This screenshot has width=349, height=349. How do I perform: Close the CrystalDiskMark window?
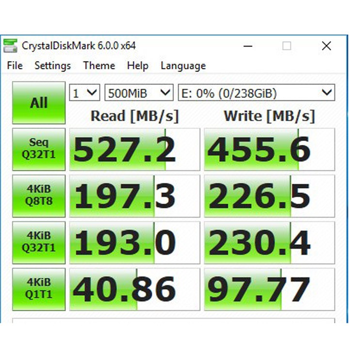pyautogui.click(x=326, y=46)
